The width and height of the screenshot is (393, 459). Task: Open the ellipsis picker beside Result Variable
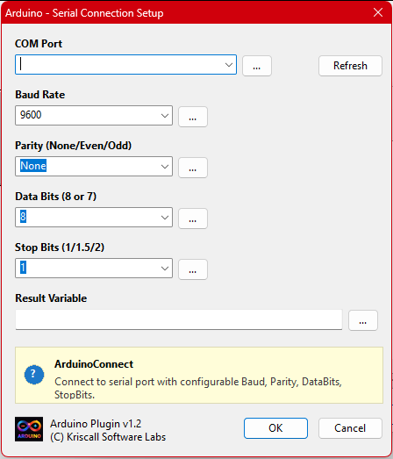pyautogui.click(x=363, y=320)
